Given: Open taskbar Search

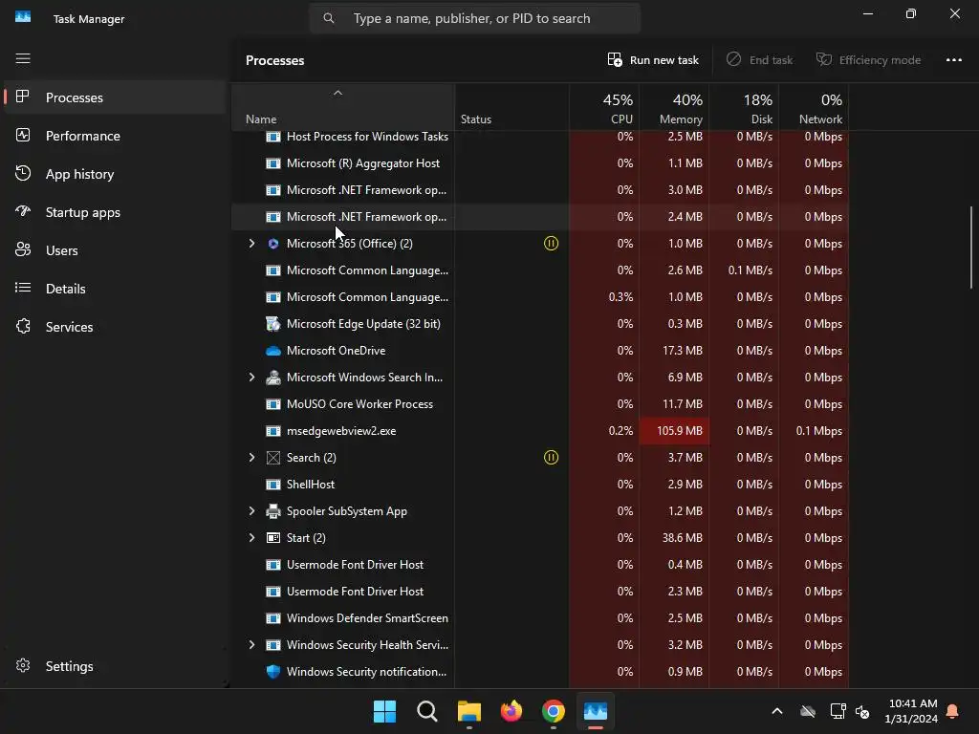Looking at the screenshot, I should pos(427,711).
